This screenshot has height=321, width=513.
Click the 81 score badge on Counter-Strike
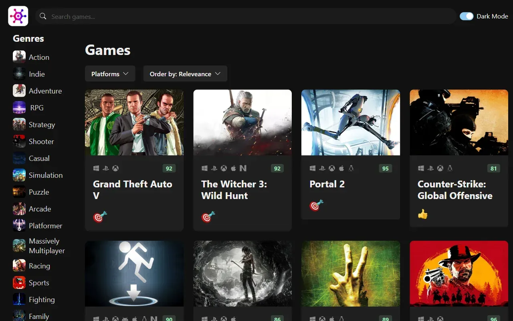[494, 169]
